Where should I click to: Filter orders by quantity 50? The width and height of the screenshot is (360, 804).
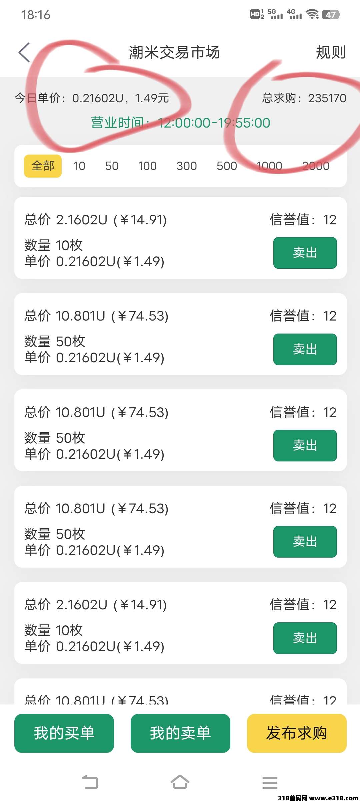click(112, 166)
